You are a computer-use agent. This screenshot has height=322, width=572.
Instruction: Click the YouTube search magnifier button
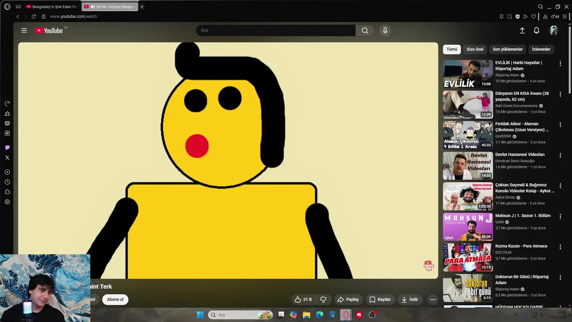(x=365, y=30)
